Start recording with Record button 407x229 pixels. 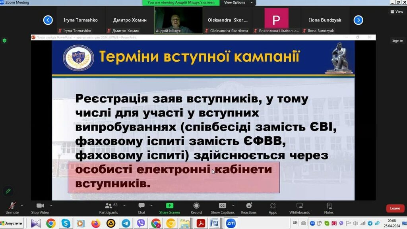tap(196, 208)
